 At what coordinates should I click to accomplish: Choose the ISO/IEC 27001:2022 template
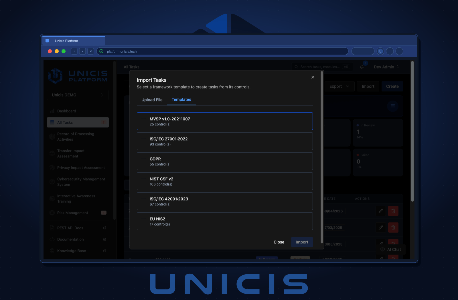(225, 141)
